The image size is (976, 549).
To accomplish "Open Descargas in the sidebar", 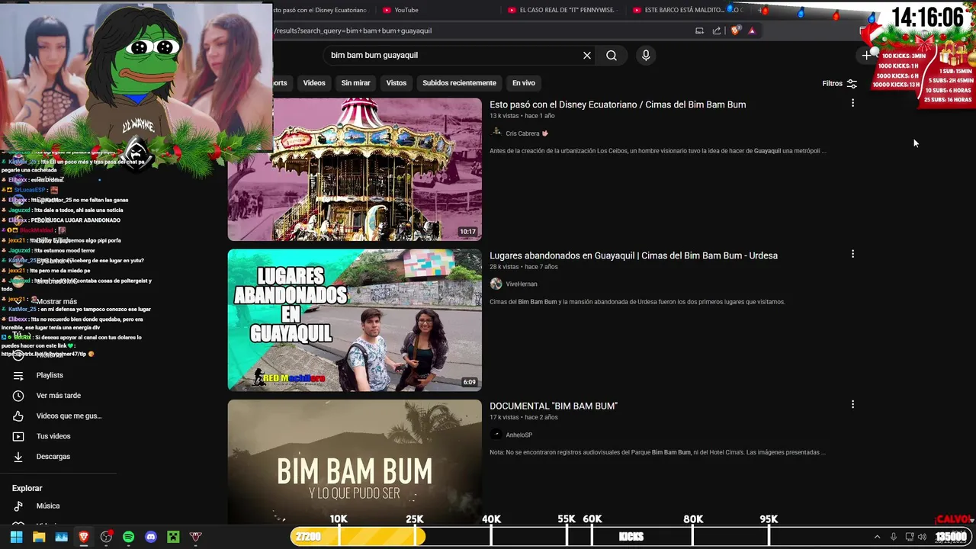I will click(x=53, y=456).
